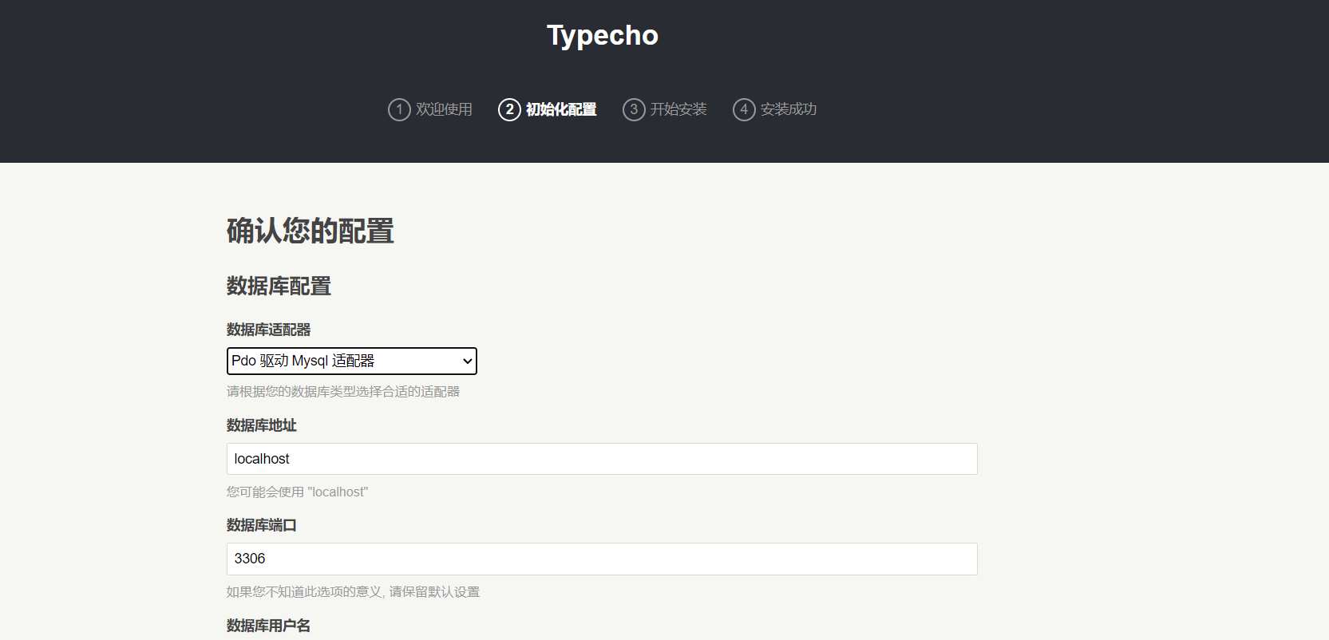This screenshot has height=640, width=1329.
Task: Click the step 2 circled number icon
Action: click(x=509, y=109)
